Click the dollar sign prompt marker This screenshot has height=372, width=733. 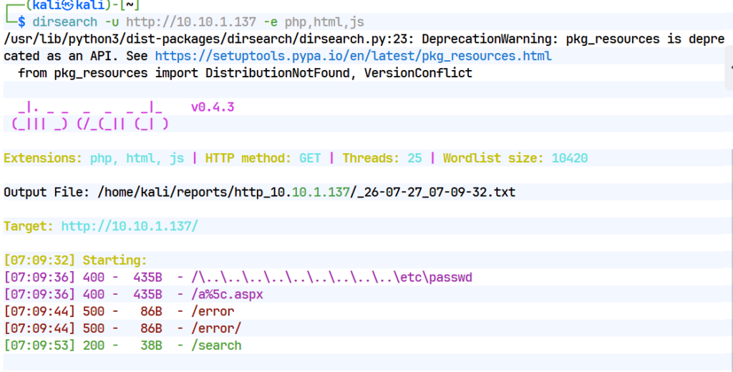[21, 22]
